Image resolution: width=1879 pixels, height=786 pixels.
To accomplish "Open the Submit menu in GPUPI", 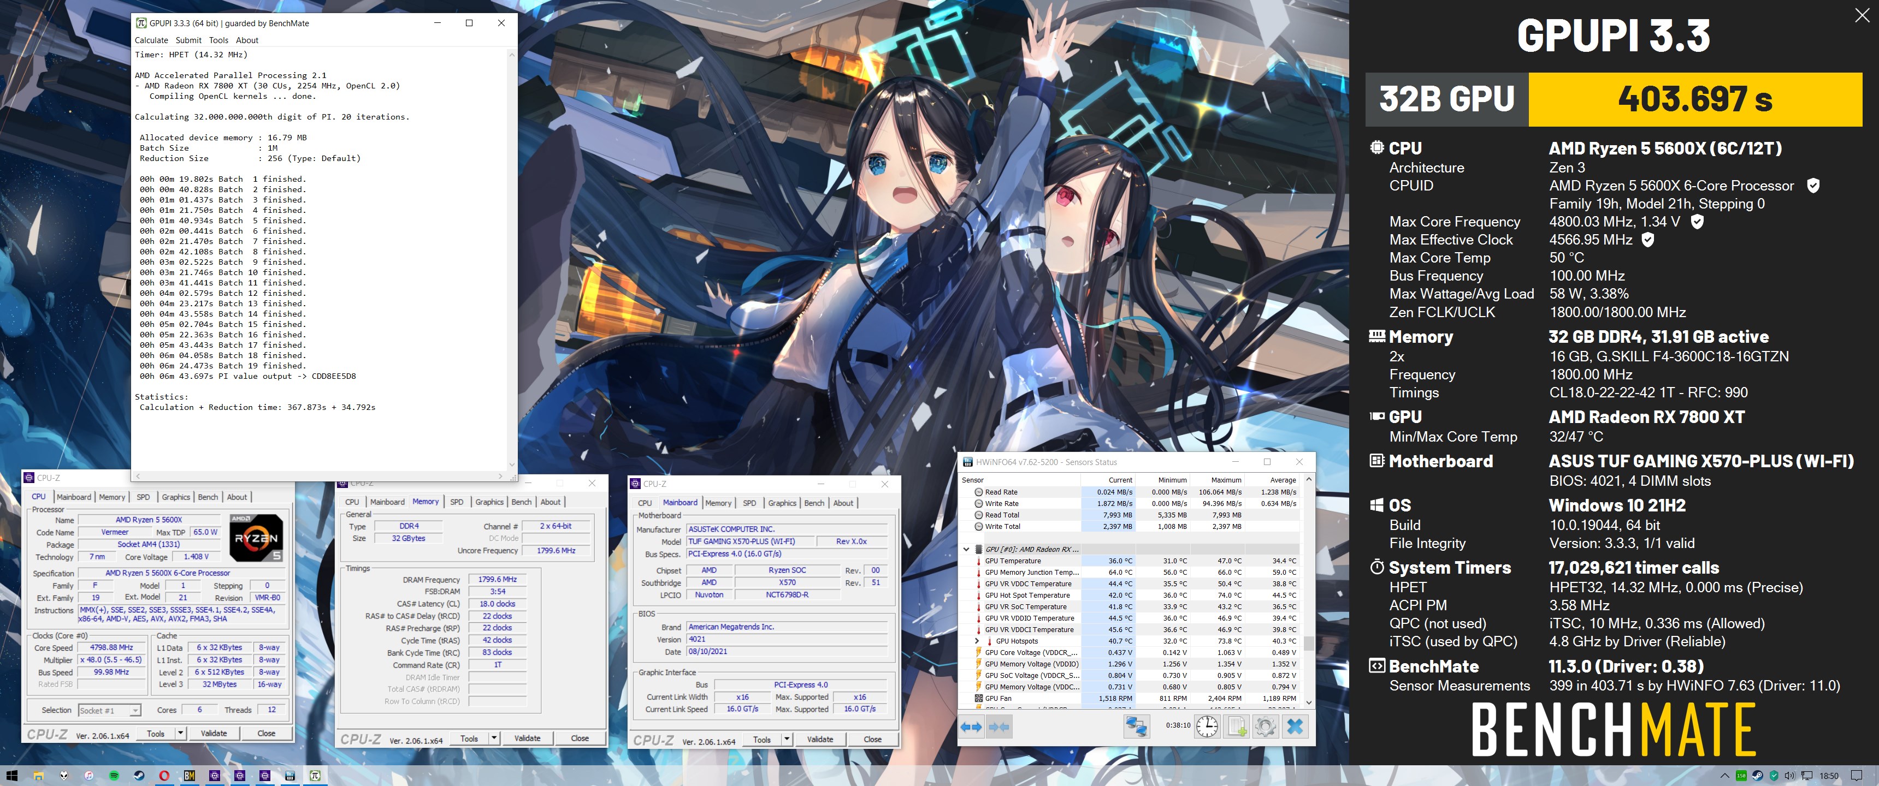I will [188, 40].
